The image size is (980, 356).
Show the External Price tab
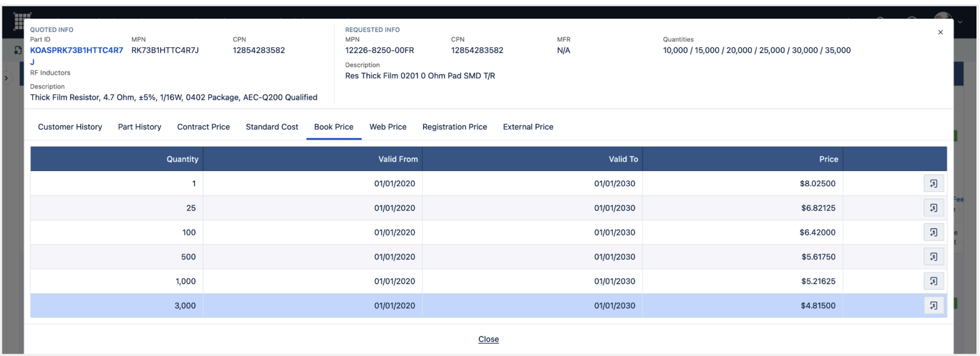528,127
